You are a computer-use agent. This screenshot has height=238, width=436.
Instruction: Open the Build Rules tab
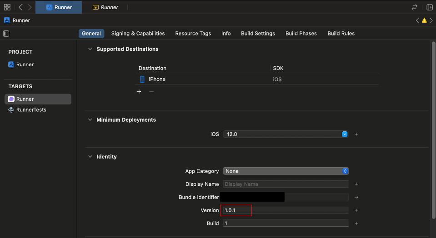tap(341, 33)
